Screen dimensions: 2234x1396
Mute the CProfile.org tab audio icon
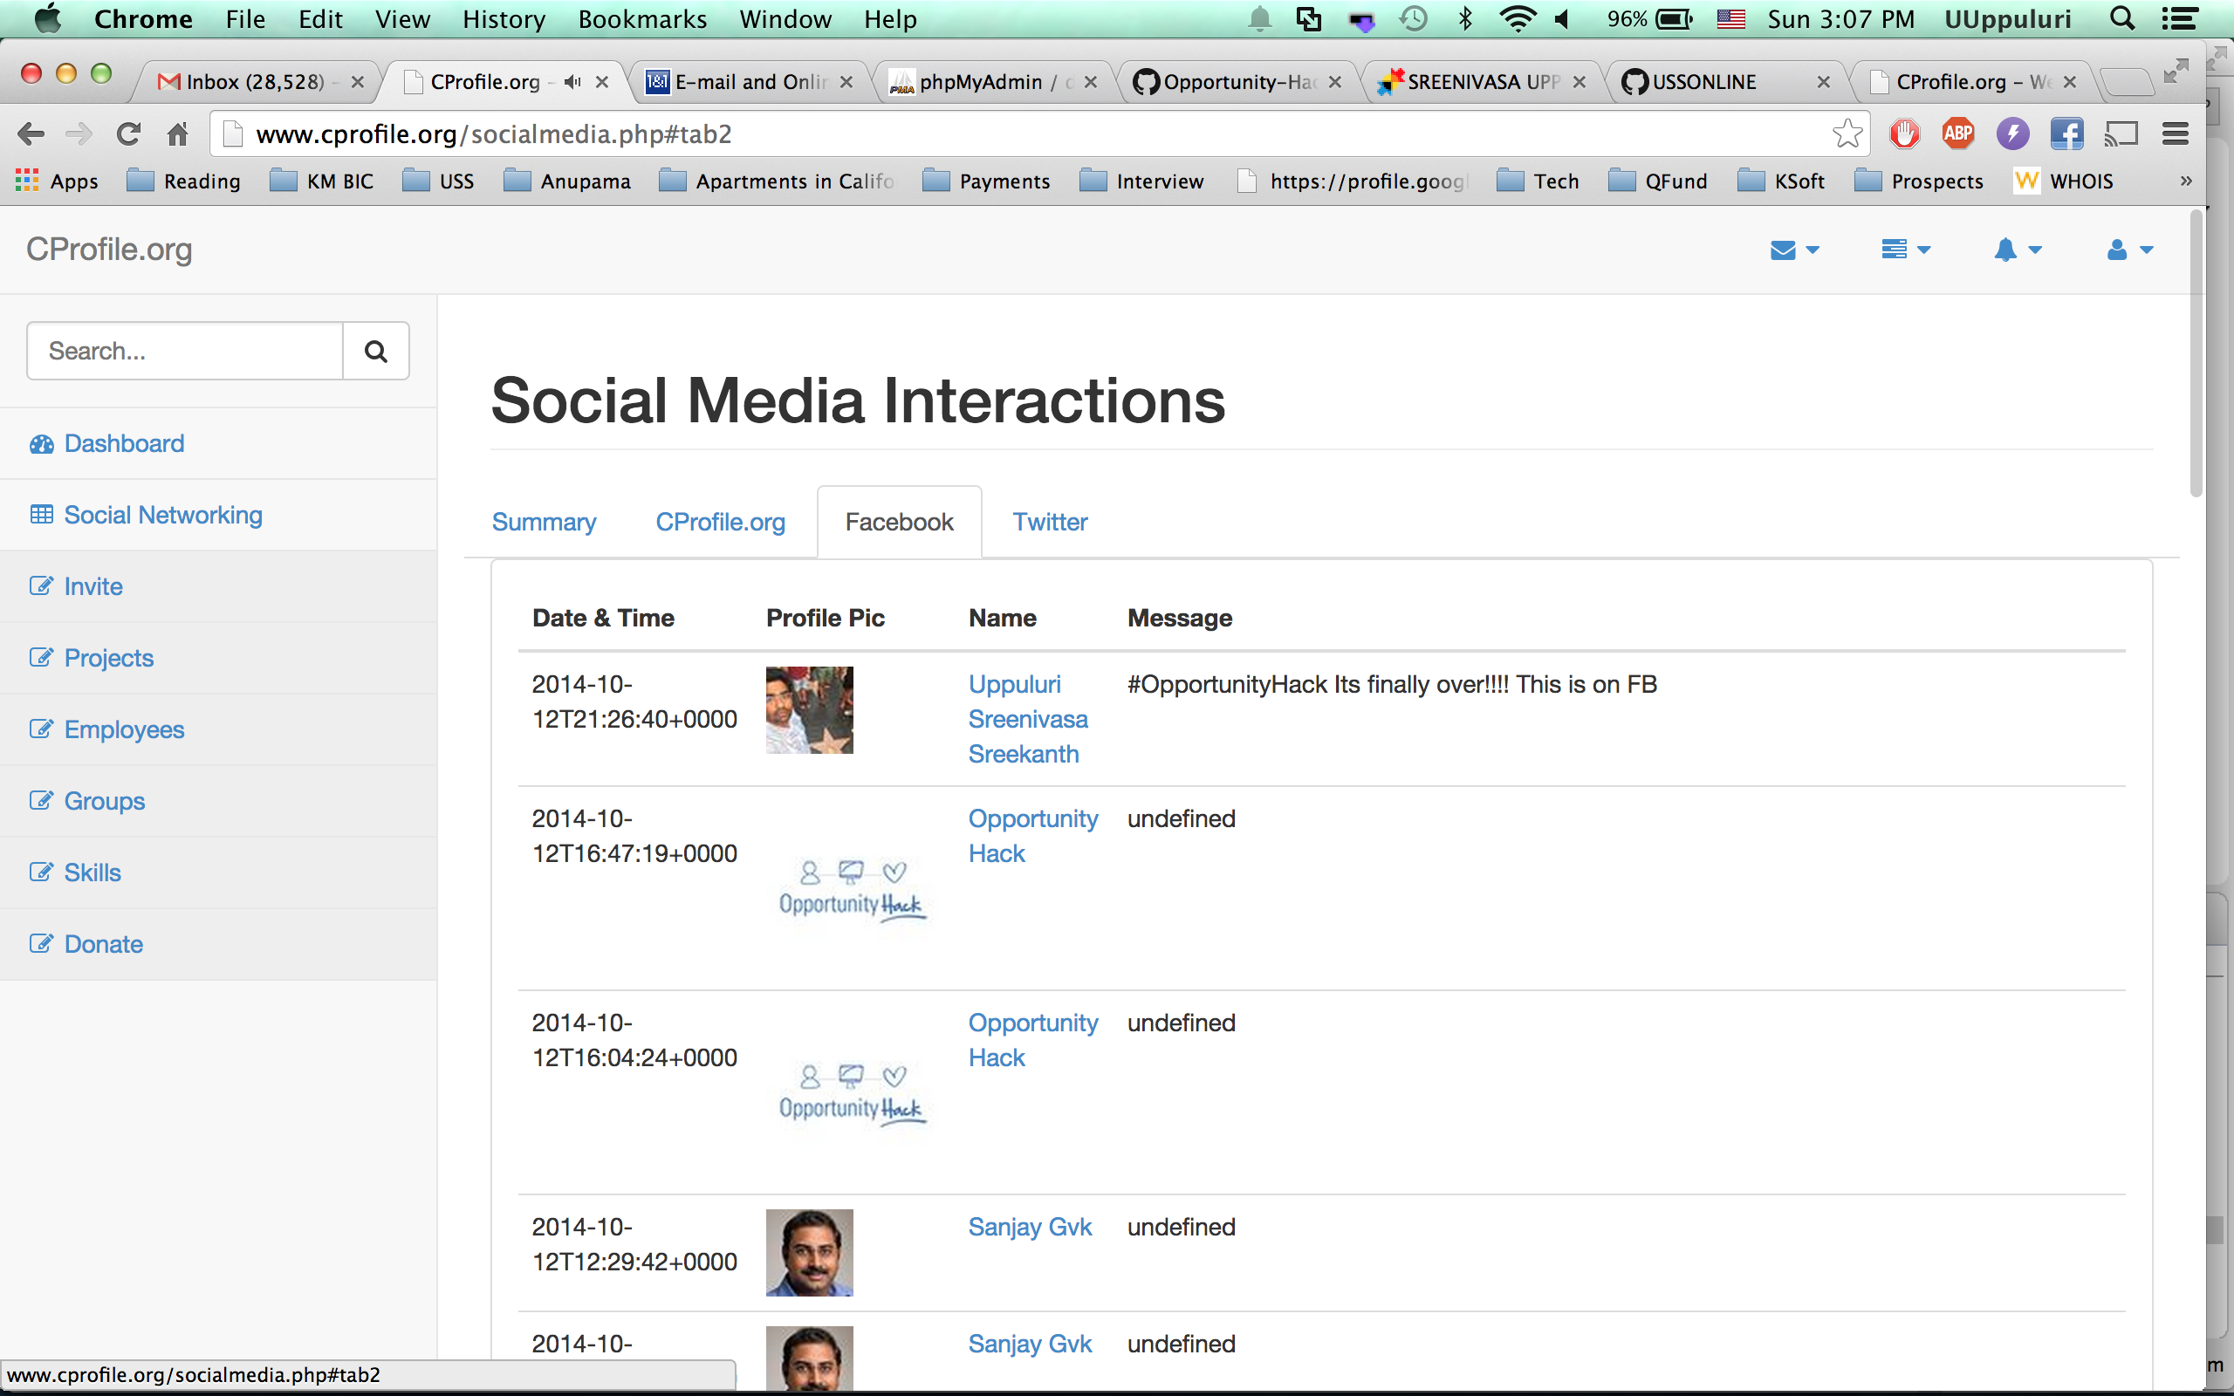click(573, 82)
